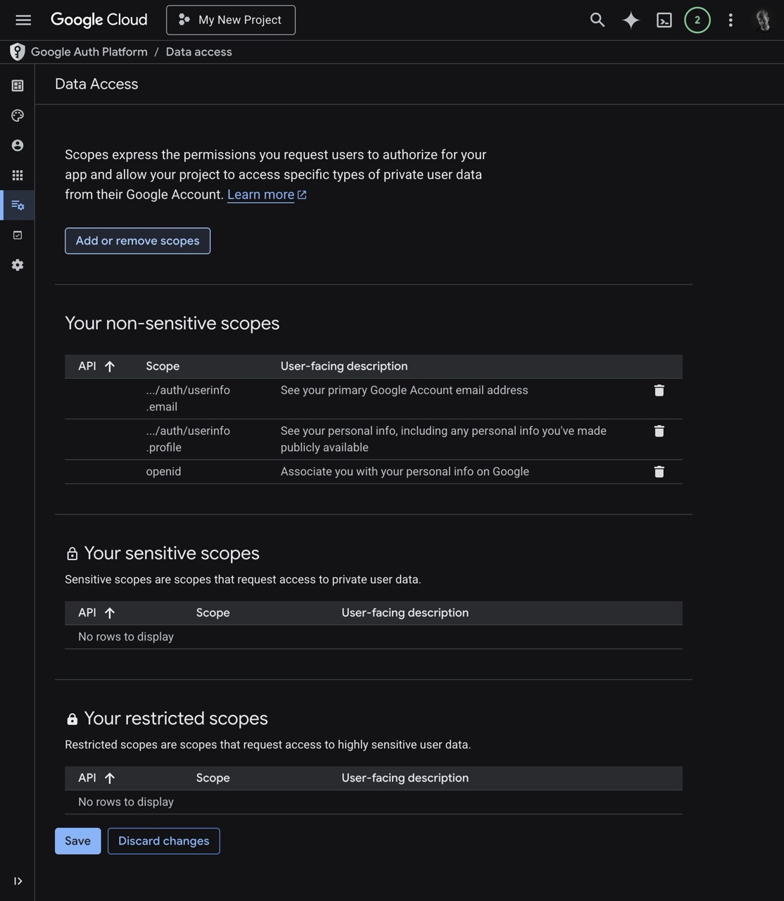This screenshot has width=784, height=901.
Task: Open the Branding palette section
Action: tap(17, 115)
